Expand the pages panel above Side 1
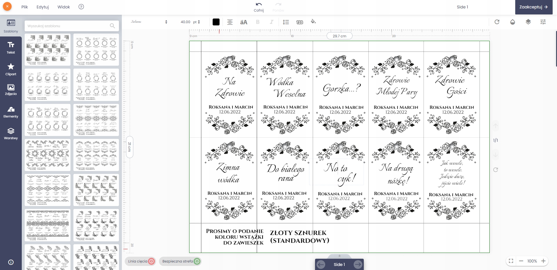Image resolution: width=557 pixels, height=270 pixels. click(339, 256)
